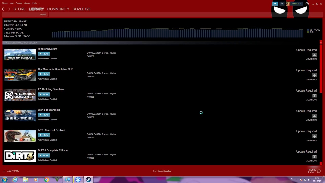Click the forward navigation arrow
The width and height of the screenshot is (325, 183).
point(9,9)
